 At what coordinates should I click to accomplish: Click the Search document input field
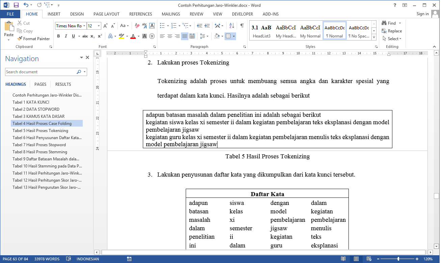(41, 72)
